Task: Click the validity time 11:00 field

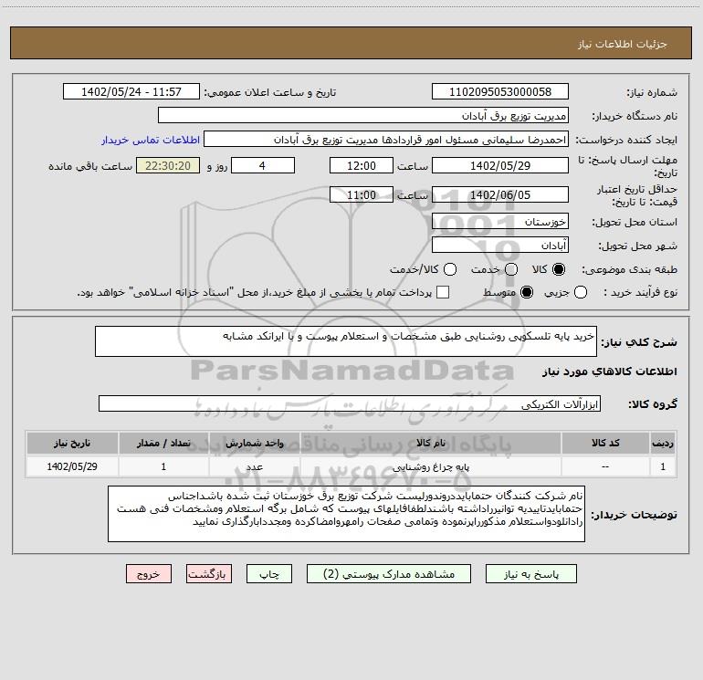Action: [362, 194]
